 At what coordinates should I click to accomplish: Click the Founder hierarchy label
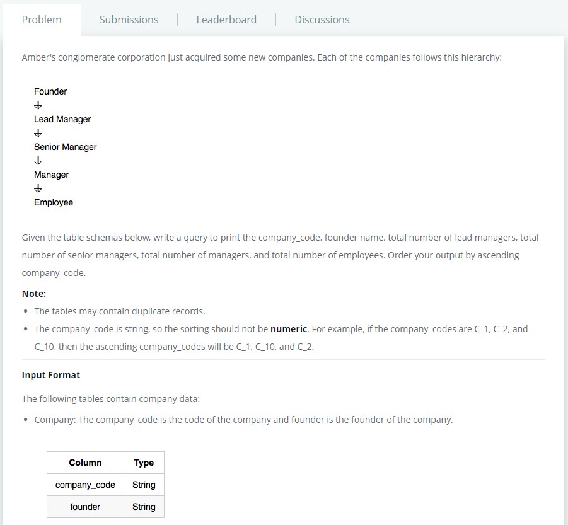[50, 91]
